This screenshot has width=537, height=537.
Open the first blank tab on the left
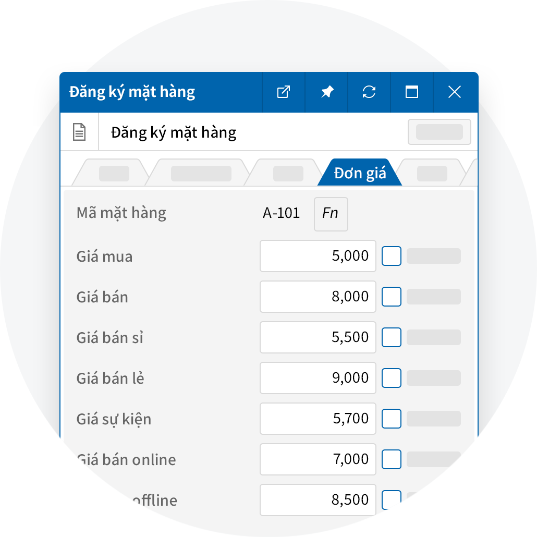coord(114,173)
